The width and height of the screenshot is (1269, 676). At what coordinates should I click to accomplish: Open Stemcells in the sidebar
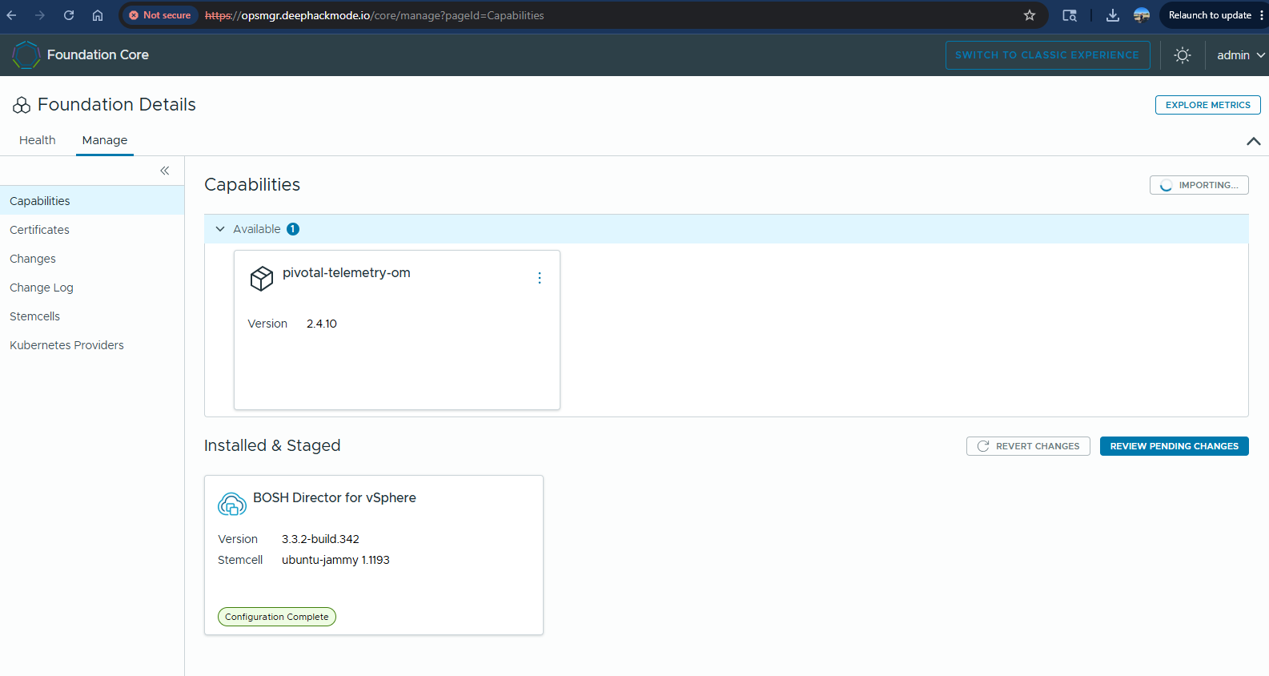click(x=92, y=316)
